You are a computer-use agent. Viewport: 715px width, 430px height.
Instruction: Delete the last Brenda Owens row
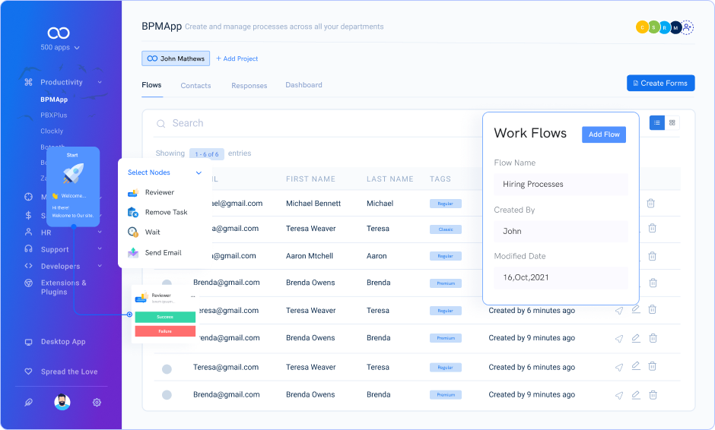tap(652, 395)
